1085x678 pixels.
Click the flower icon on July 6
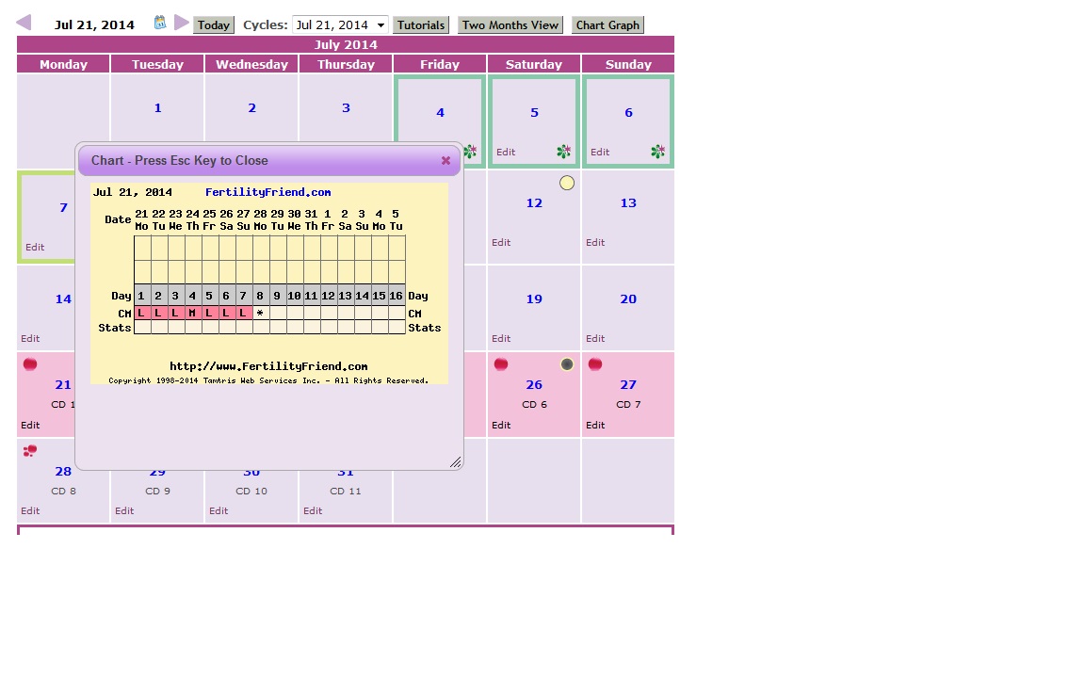coord(657,152)
